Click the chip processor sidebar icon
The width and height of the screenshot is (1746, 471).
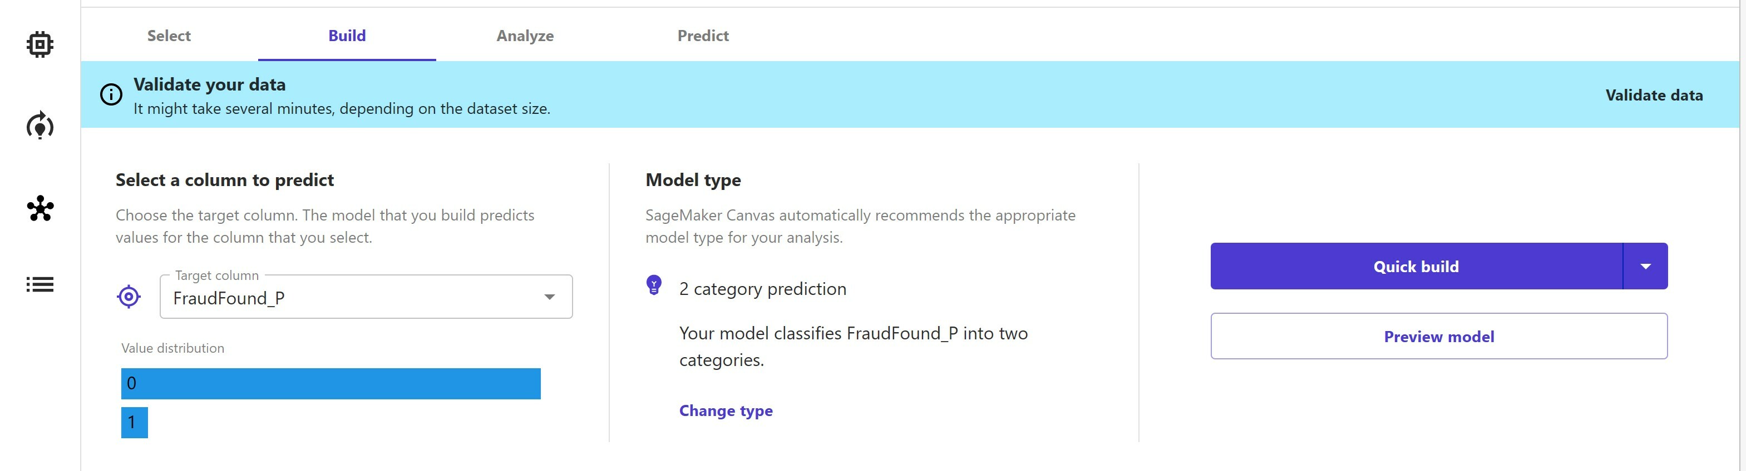(x=40, y=44)
